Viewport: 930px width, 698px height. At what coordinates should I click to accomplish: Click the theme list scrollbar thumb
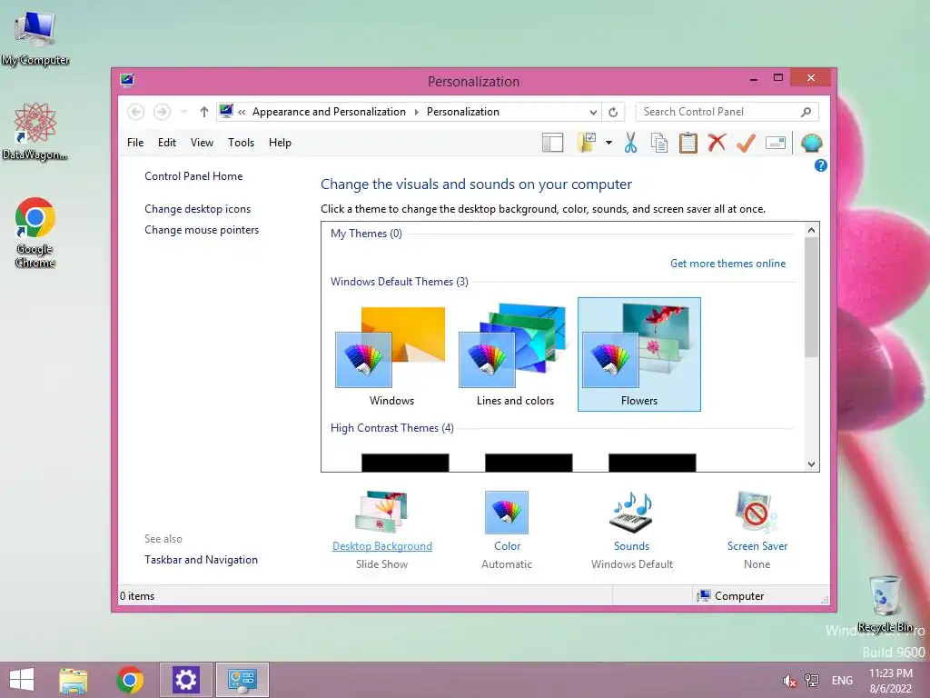coord(811,297)
